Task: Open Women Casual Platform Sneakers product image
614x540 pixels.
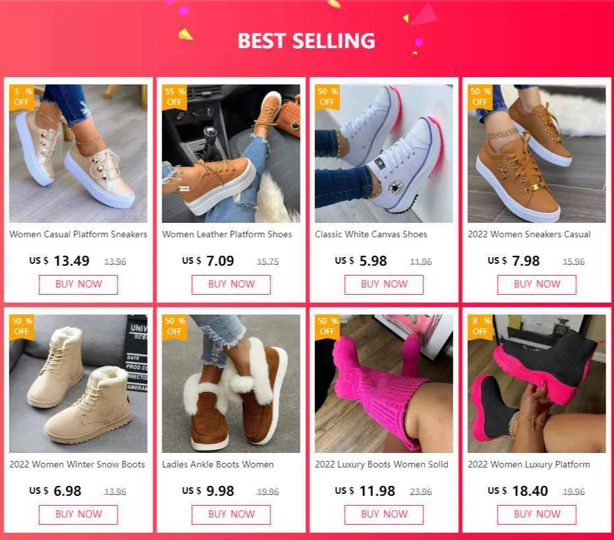Action: pos(78,154)
